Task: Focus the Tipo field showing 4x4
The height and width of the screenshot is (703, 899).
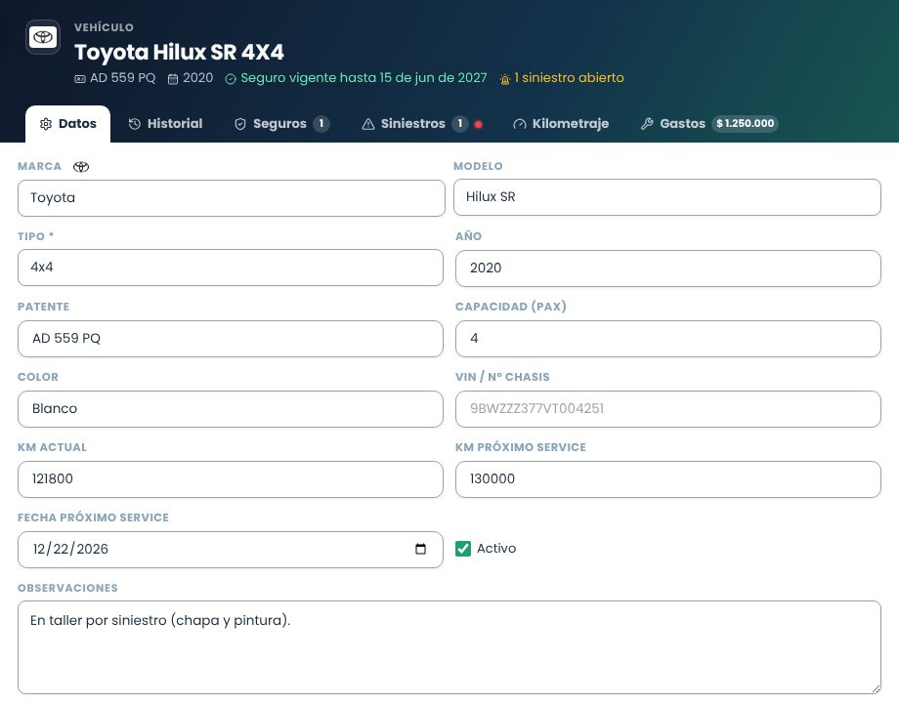Action: pyautogui.click(x=231, y=268)
